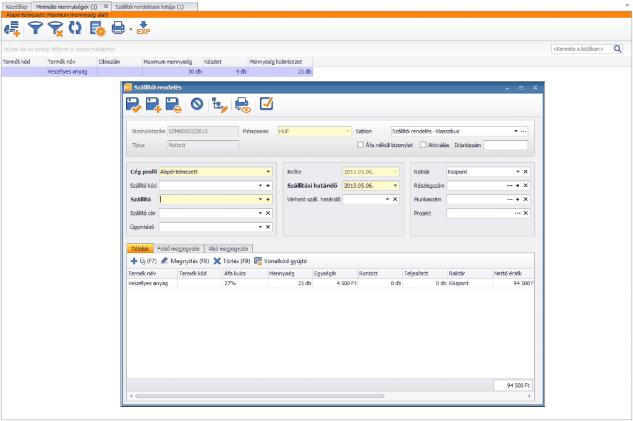Click the horizontal scrollbar of the items grid
Image resolution: width=633 pixels, height=421 pixels.
[x=260, y=396]
